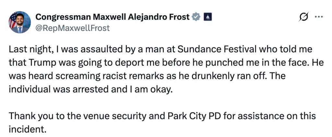Open Congressman Maxwell Alejandro Frost display name
The image size is (332, 137).
(x=112, y=17)
